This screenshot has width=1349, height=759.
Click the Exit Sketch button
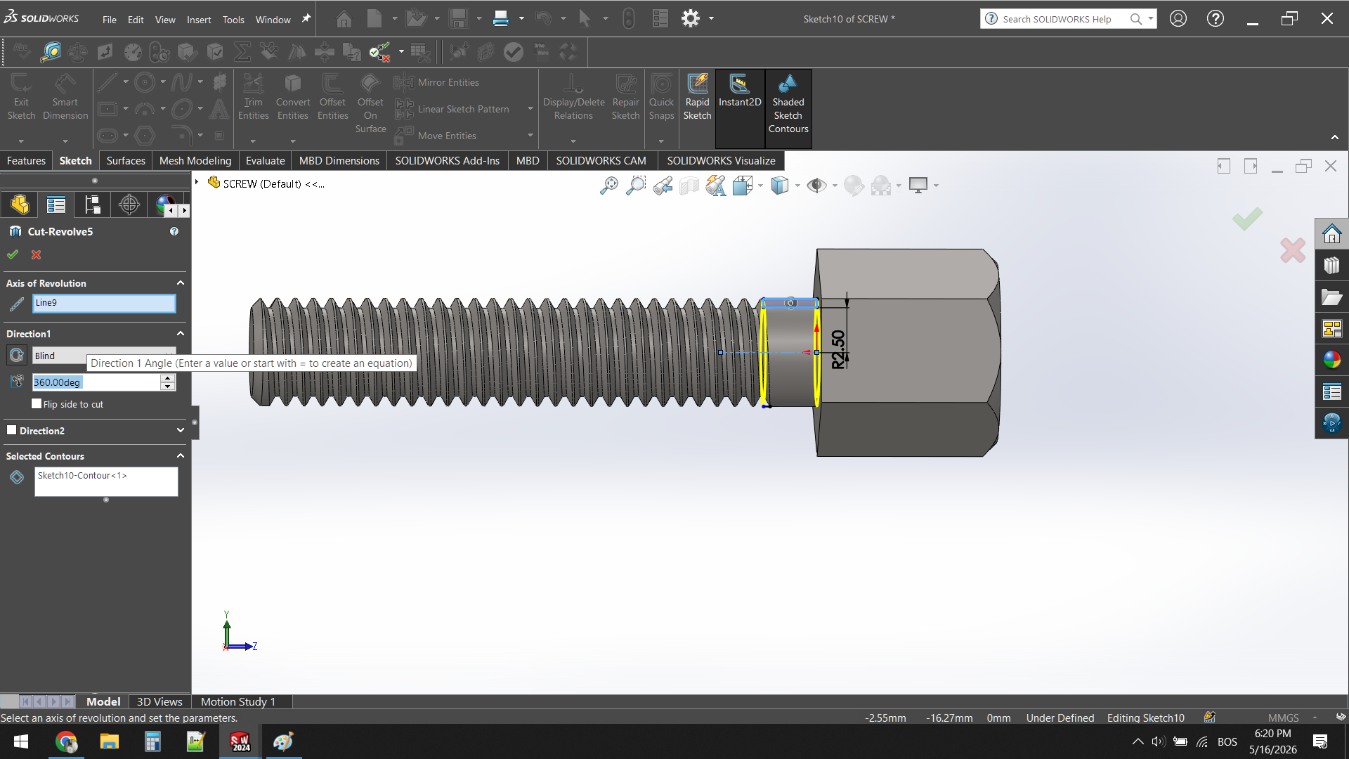coord(21,98)
